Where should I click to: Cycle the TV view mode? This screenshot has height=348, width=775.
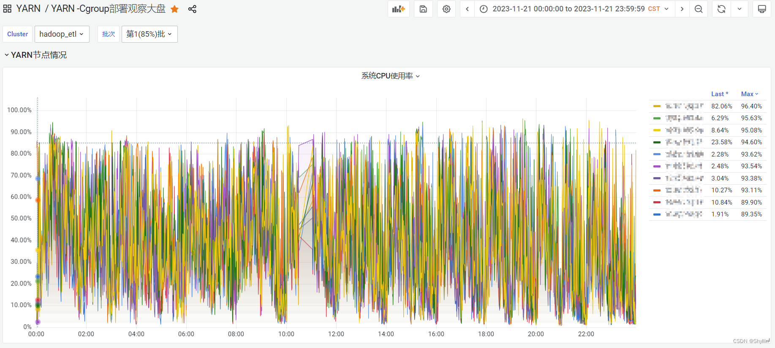762,9
